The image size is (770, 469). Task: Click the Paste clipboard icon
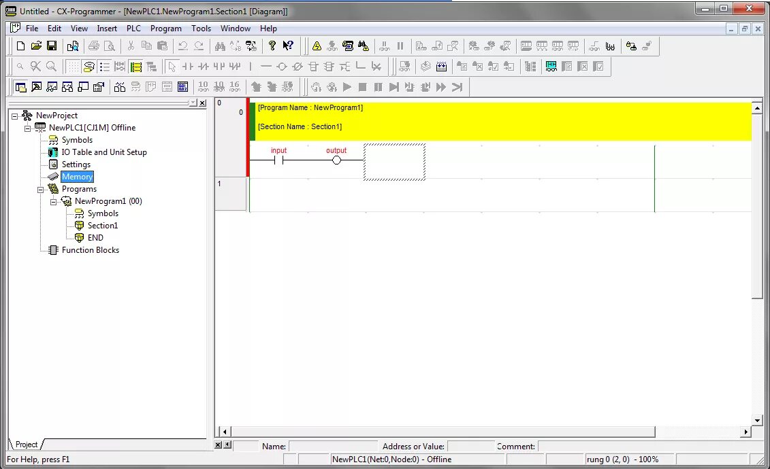click(x=162, y=46)
